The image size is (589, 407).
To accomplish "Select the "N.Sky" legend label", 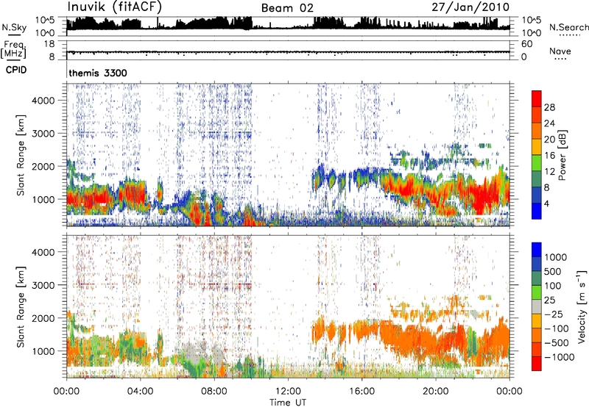I will (x=14, y=27).
